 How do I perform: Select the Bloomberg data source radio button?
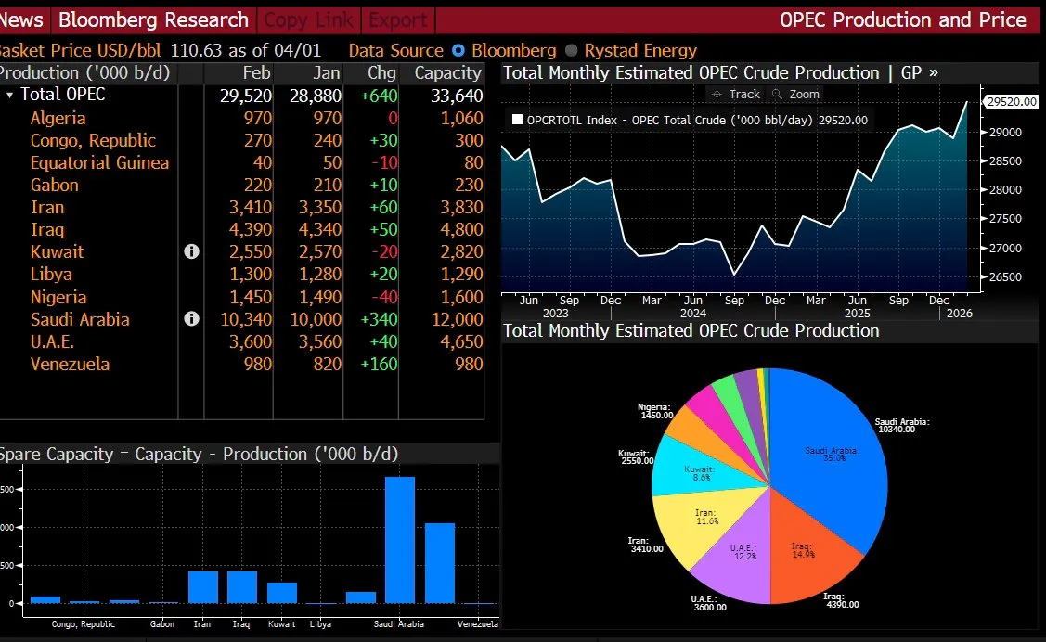pos(458,51)
